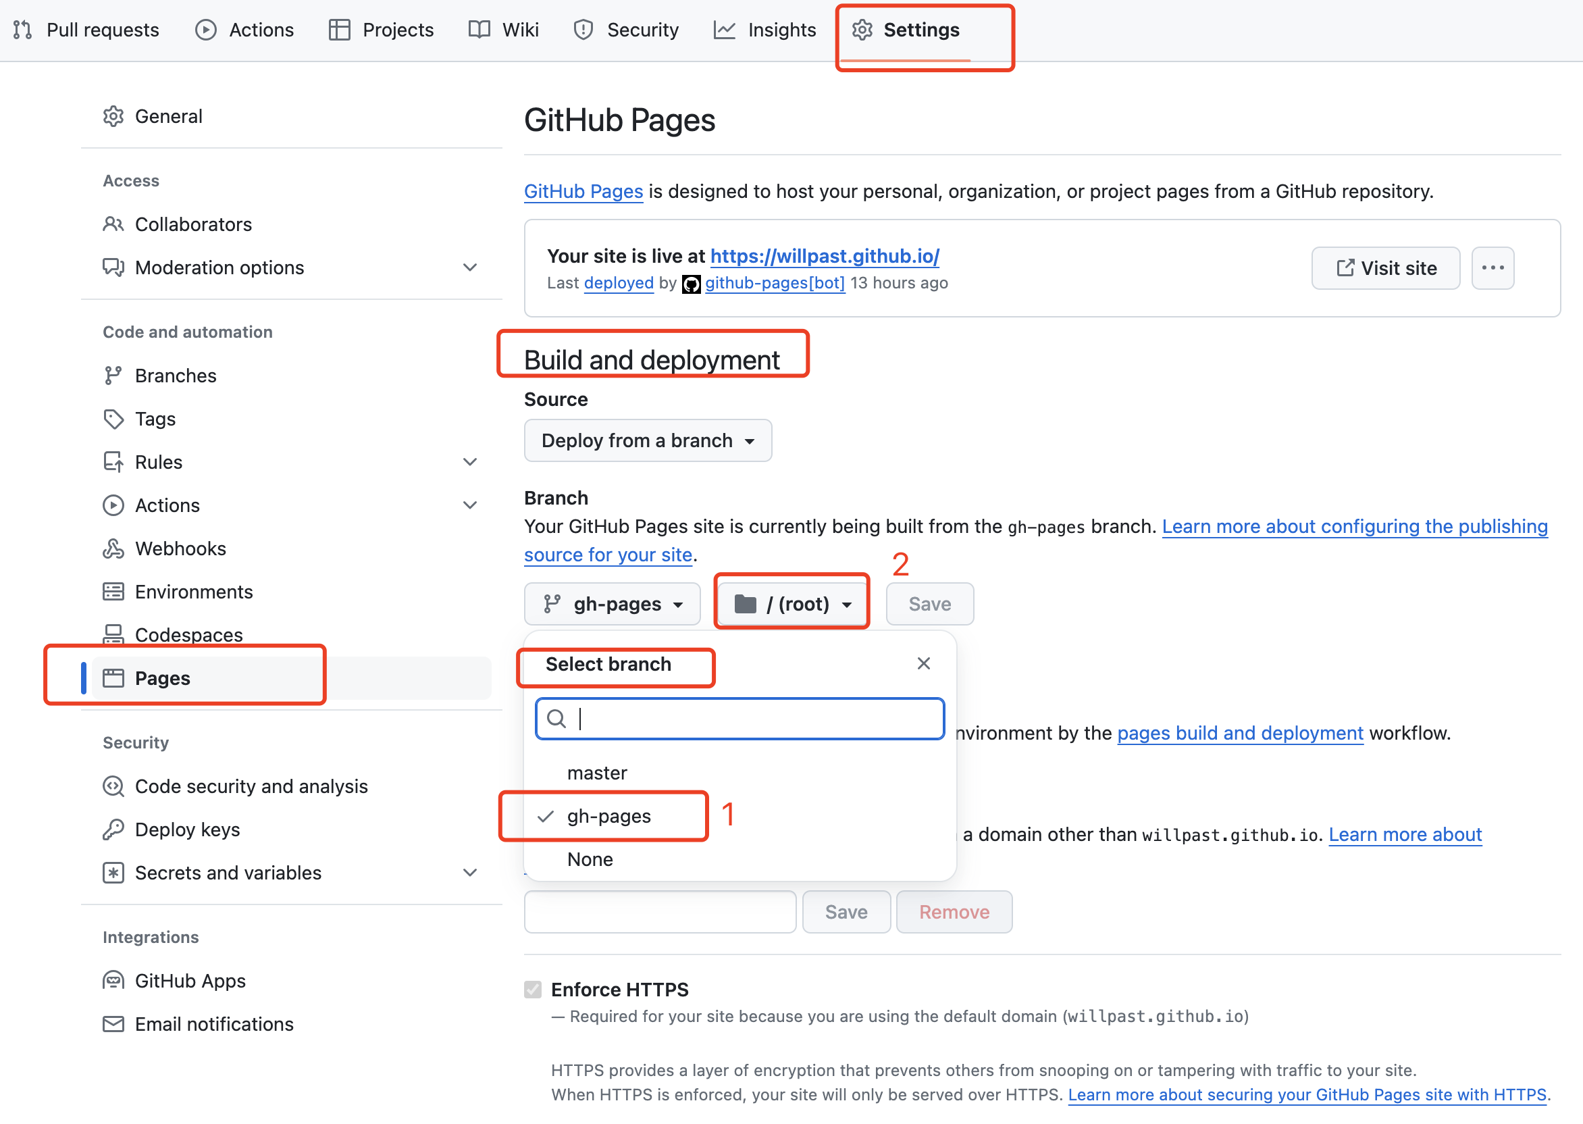The width and height of the screenshot is (1583, 1124).
Task: Click the GitHub Apps icon
Action: (x=113, y=981)
